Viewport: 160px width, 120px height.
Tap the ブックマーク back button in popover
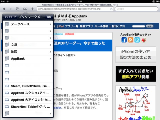(10, 17)
